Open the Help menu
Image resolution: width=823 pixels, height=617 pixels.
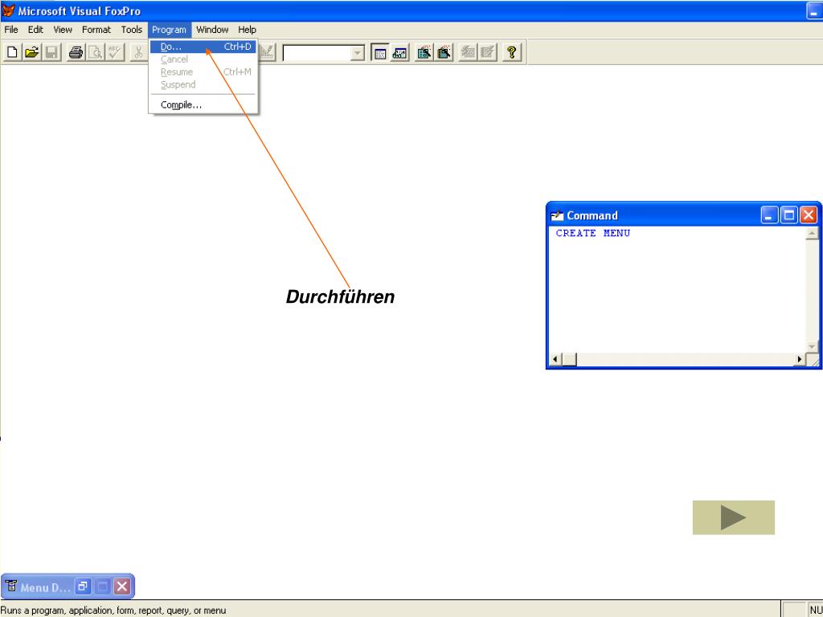247,30
